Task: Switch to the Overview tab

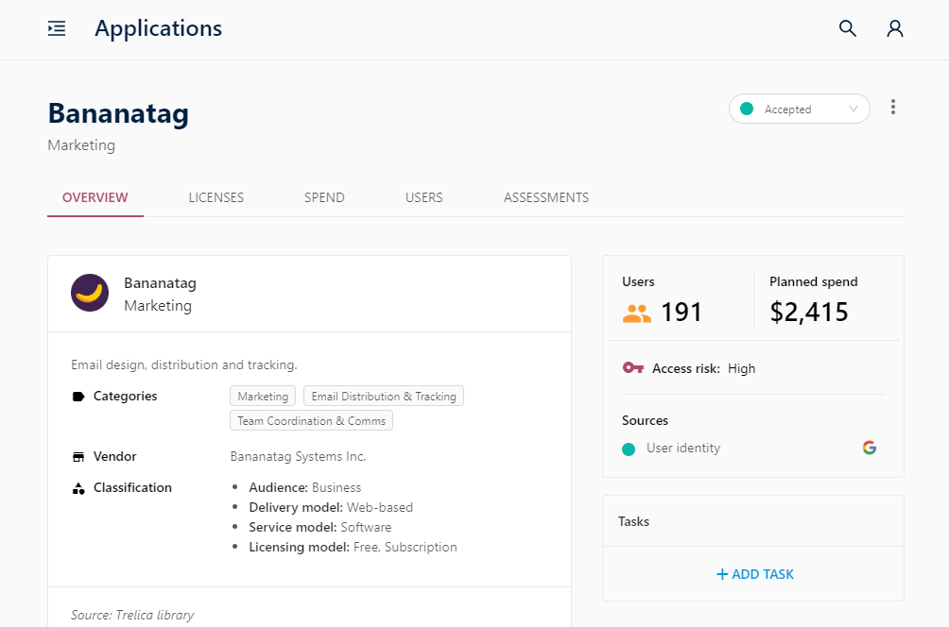Action: pos(95,197)
